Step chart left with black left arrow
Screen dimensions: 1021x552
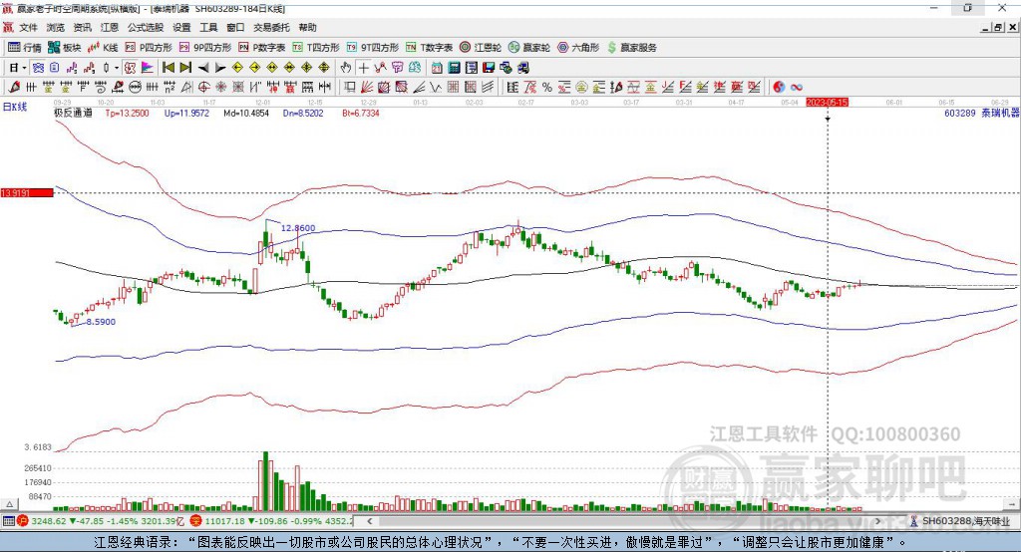203,68
